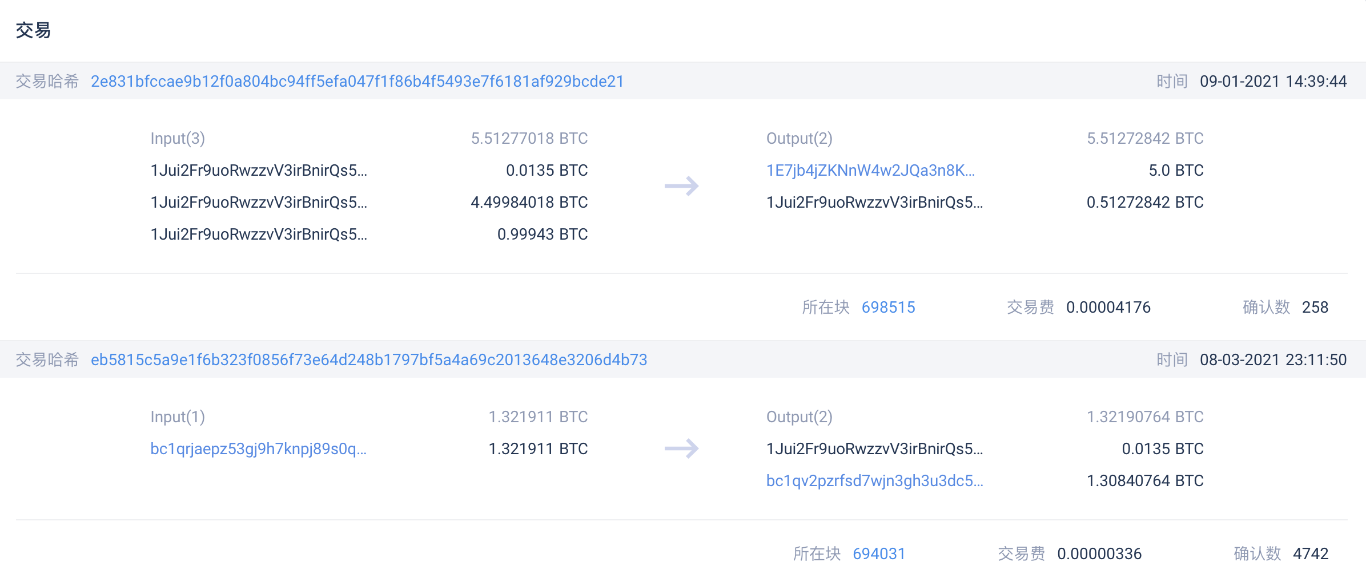Click the transaction fee value 0.00004176
Image resolution: width=1366 pixels, height=582 pixels.
coord(1108,308)
